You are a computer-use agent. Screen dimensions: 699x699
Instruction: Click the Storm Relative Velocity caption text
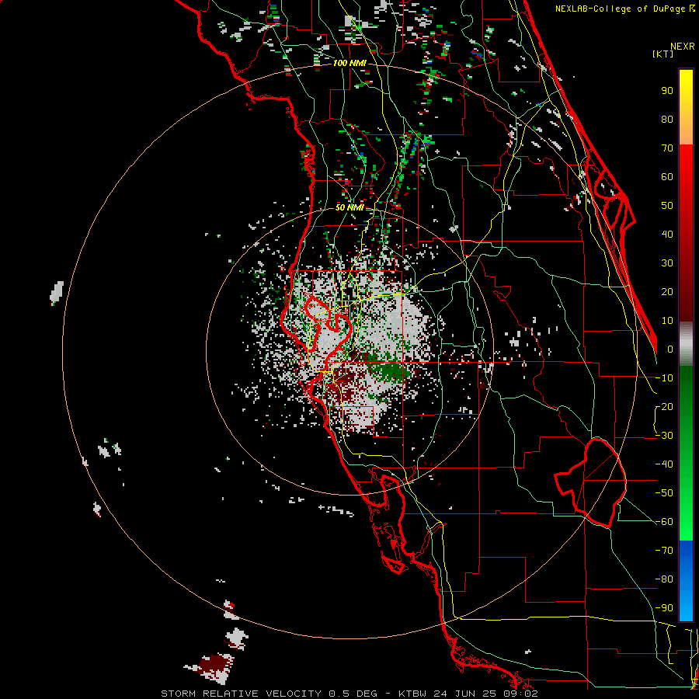click(349, 694)
